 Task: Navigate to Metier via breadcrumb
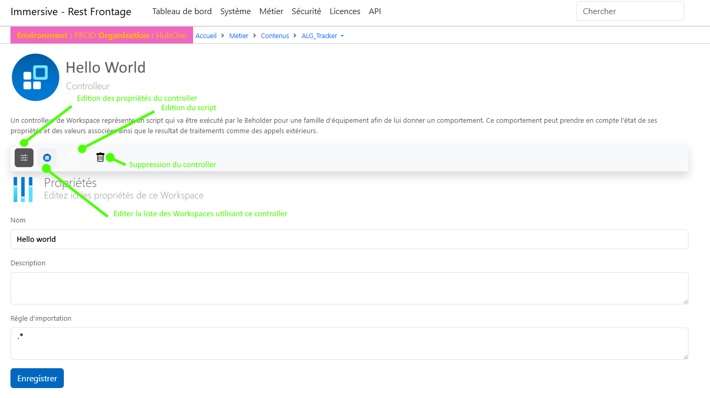tap(239, 36)
